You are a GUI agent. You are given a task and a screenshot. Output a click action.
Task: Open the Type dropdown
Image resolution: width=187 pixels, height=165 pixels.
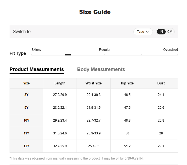[x=143, y=32]
